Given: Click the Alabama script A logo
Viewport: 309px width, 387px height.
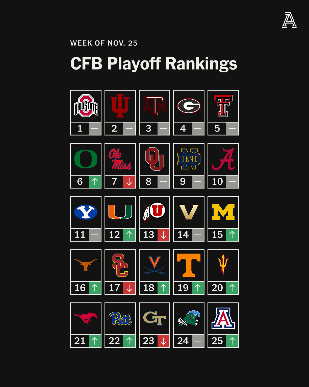Looking at the screenshot, I should coord(223,159).
